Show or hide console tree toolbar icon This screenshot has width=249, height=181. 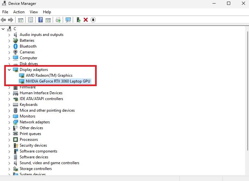pyautogui.click(x=21, y=20)
